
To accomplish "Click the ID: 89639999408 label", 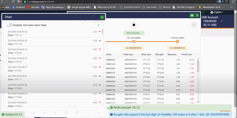I will (x=134, y=48).
